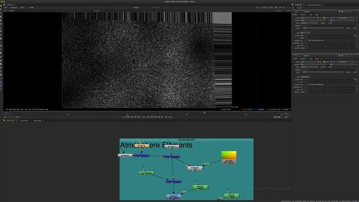
Task: Select the lowest blue Merge node
Action: click(174, 181)
